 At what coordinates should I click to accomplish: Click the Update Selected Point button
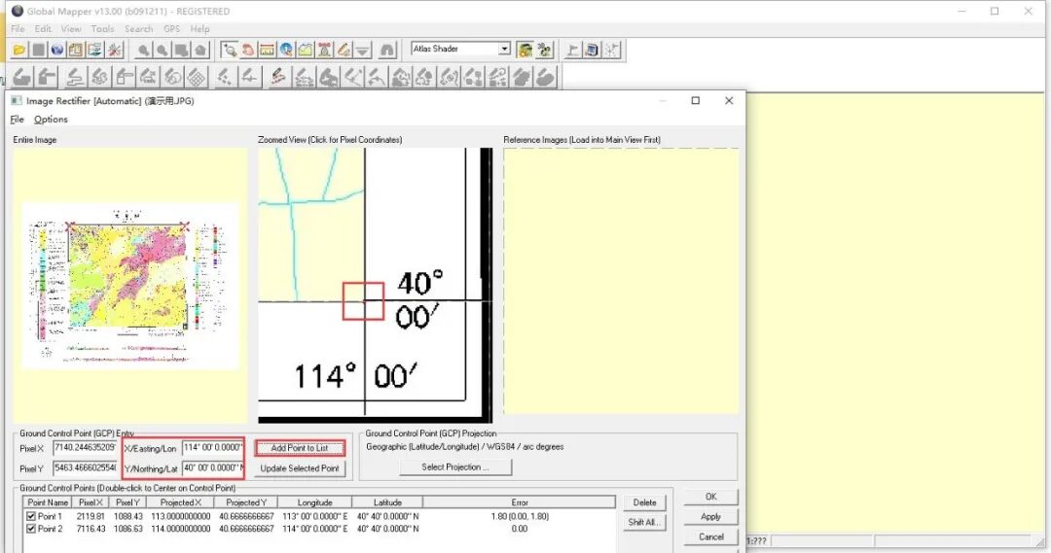point(300,468)
